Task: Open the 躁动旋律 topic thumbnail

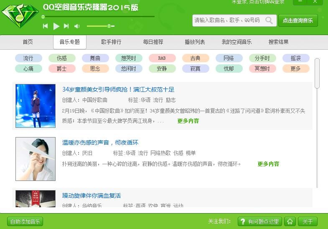Action: (x=36, y=198)
